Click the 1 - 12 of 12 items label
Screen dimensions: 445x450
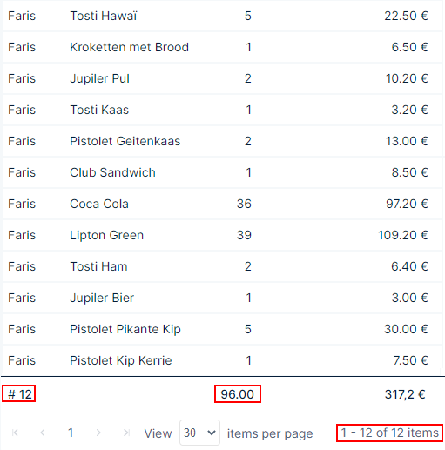click(x=389, y=433)
